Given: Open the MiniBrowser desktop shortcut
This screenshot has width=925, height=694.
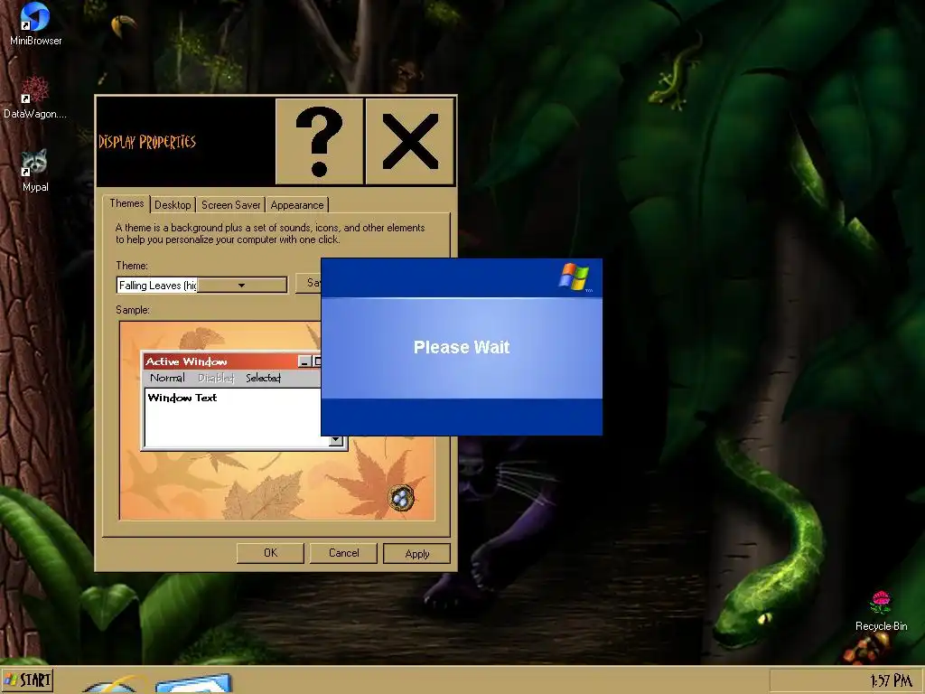Looking at the screenshot, I should click(x=35, y=23).
